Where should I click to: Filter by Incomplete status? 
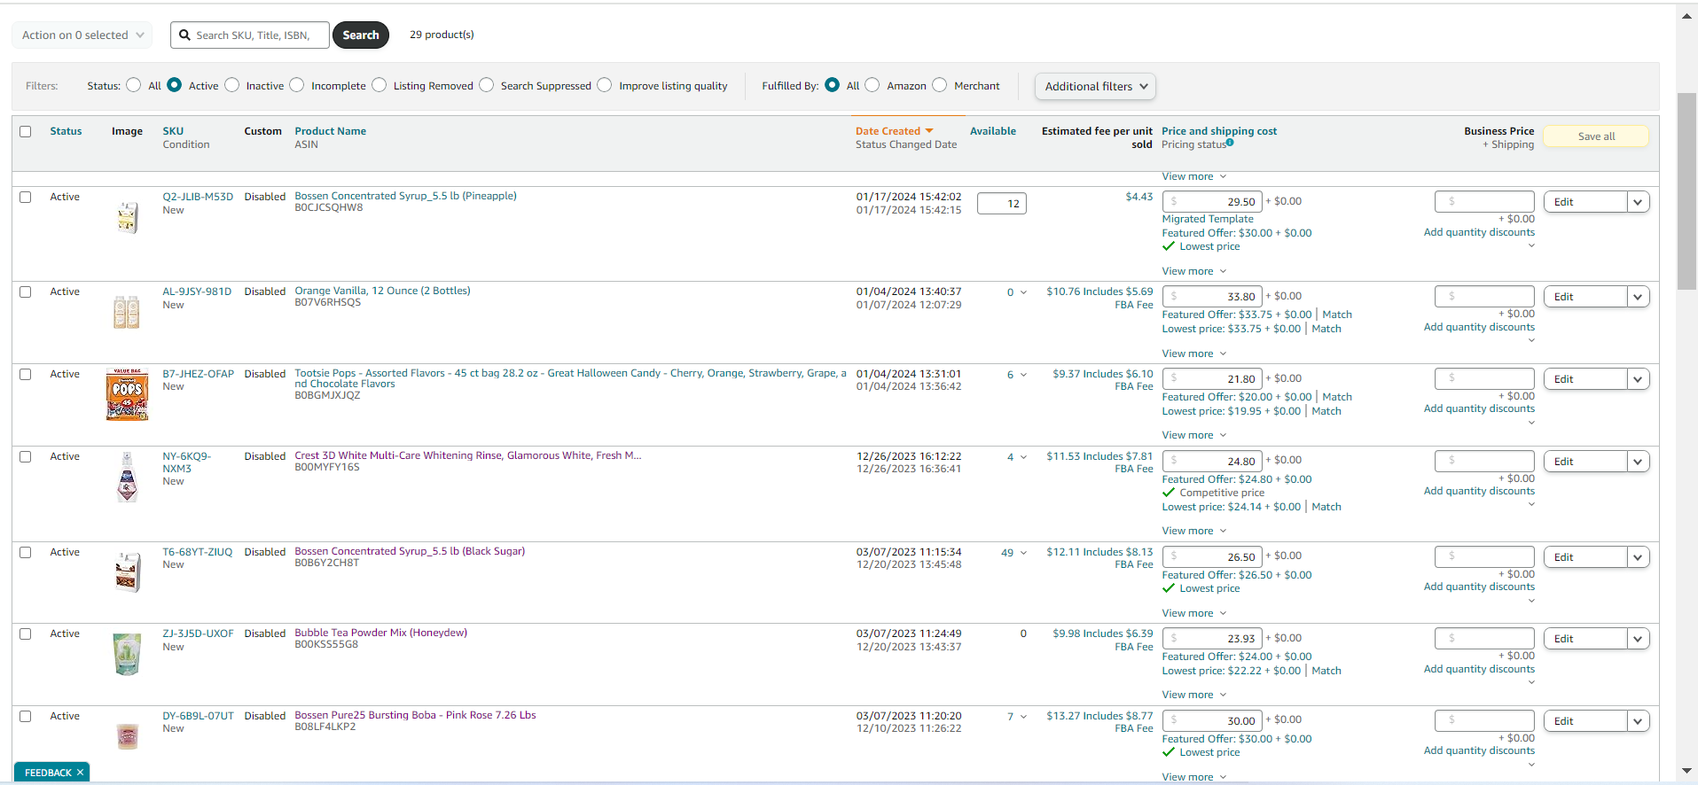click(x=297, y=85)
